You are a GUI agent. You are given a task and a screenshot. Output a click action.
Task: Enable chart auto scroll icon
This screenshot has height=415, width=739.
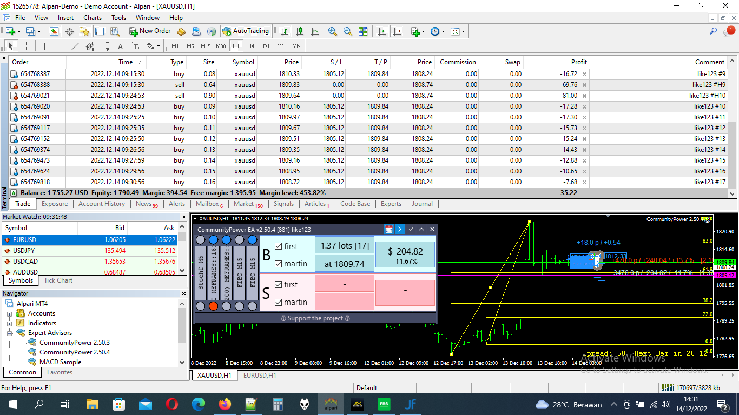tap(382, 31)
